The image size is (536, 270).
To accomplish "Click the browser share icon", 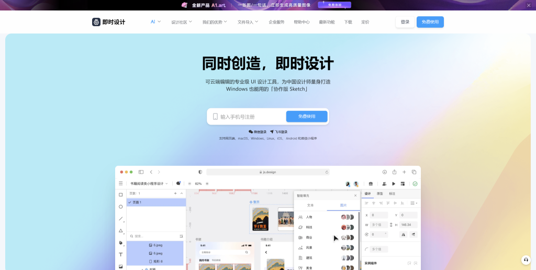I will (394, 172).
